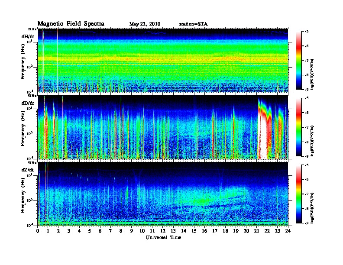
Task: Select the date label "May 22, 2010"
Action: click(145, 24)
